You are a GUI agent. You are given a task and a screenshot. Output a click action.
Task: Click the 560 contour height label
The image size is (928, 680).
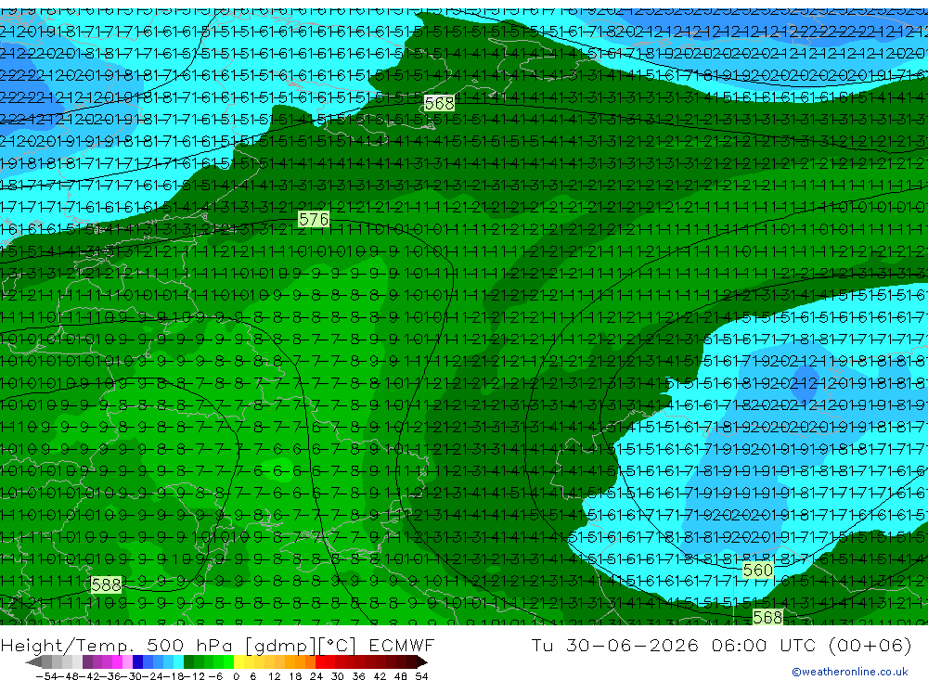[x=757, y=570]
